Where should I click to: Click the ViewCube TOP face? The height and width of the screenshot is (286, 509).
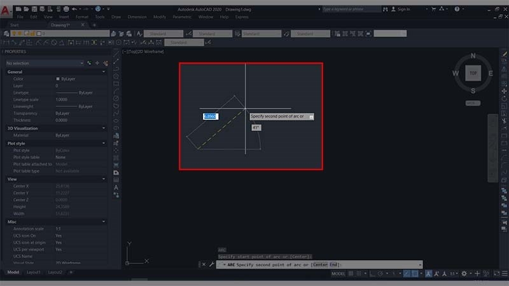[473, 74]
